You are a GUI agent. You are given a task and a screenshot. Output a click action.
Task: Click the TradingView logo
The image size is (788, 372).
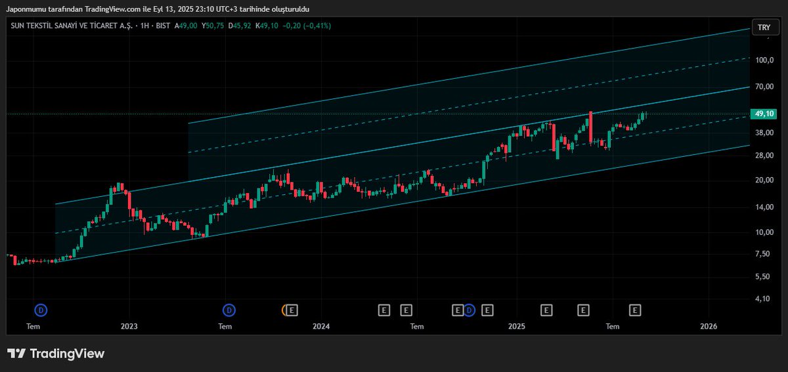pos(56,354)
